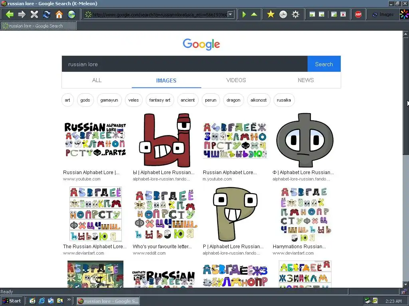
Task: Go back with the green Back arrow
Action: pyautogui.click(x=10, y=14)
